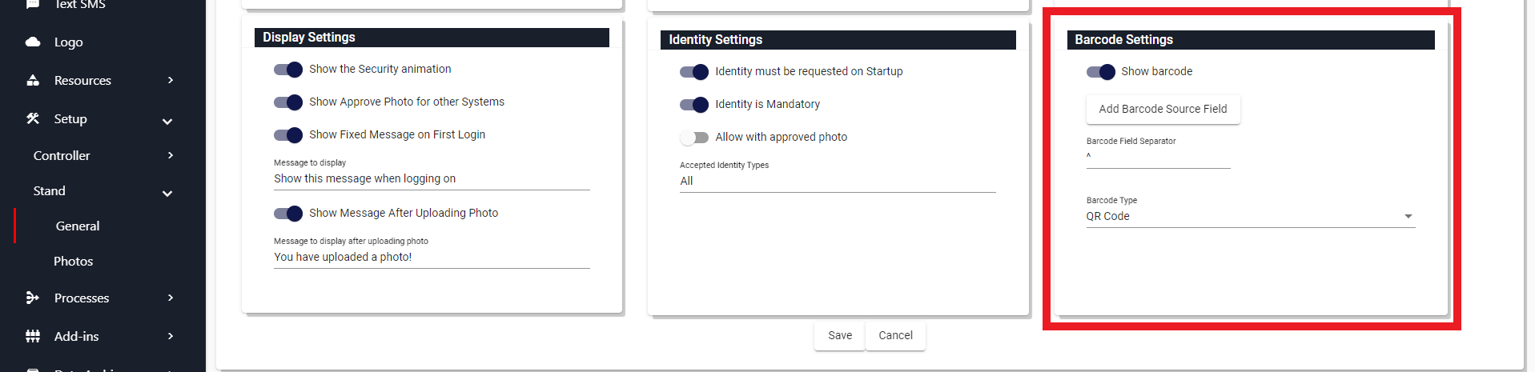Open the Barcode Type dropdown
The height and width of the screenshot is (372, 1535).
pyautogui.click(x=1251, y=217)
